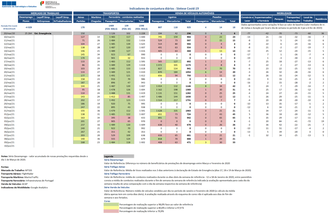The image size is (328, 214).
Task: Click the MarineTraffic source name
Action: tap(31, 177)
